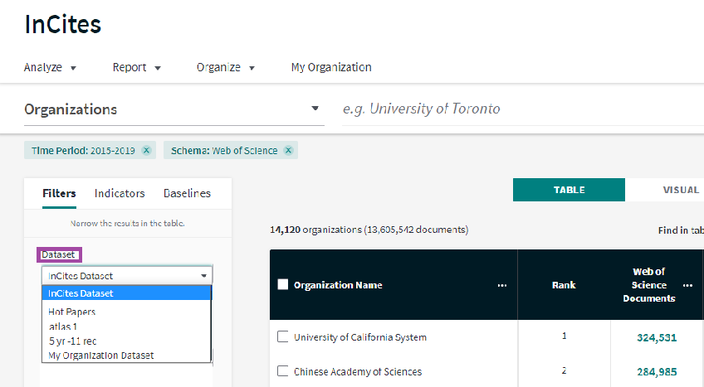Switch to the Baselines tab
This screenshot has width=704, height=387.
pos(188,194)
